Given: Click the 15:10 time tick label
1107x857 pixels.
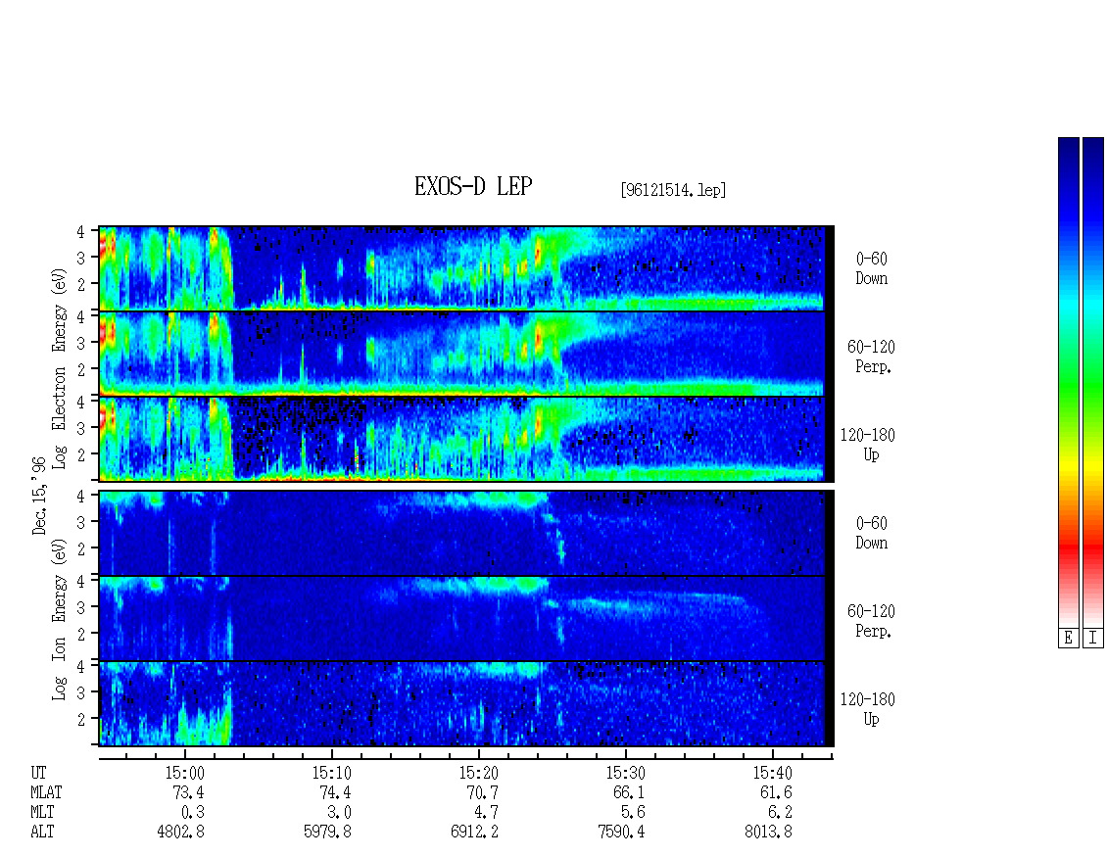Looking at the screenshot, I should pyautogui.click(x=331, y=773).
